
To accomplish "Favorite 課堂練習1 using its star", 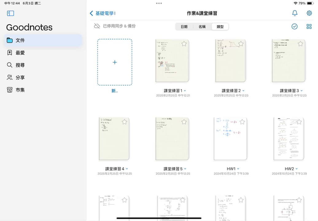I will click(x=184, y=44).
